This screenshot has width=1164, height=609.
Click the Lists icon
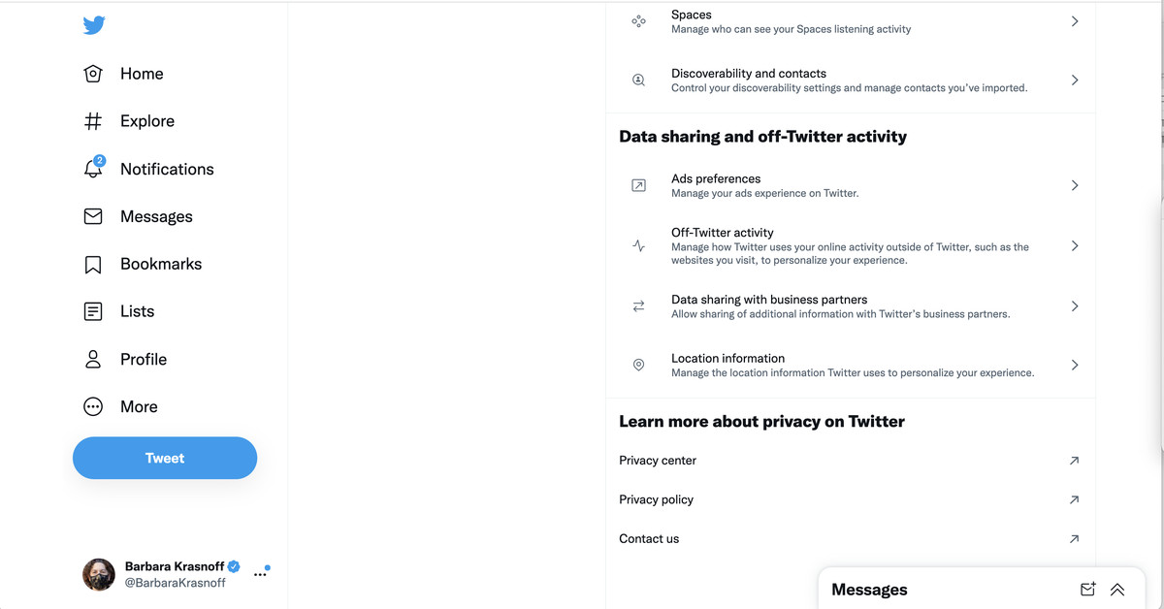(x=93, y=311)
